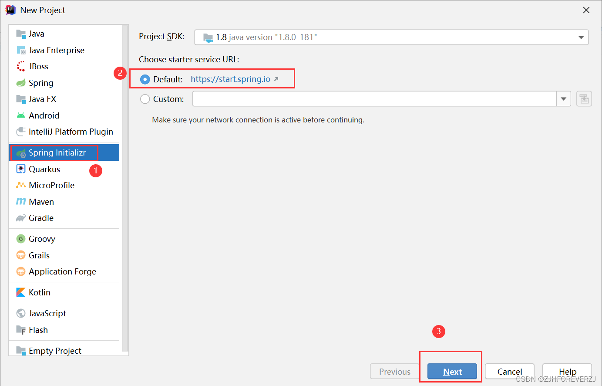Click the Application Forge icon
The width and height of the screenshot is (602, 386).
[x=20, y=271]
